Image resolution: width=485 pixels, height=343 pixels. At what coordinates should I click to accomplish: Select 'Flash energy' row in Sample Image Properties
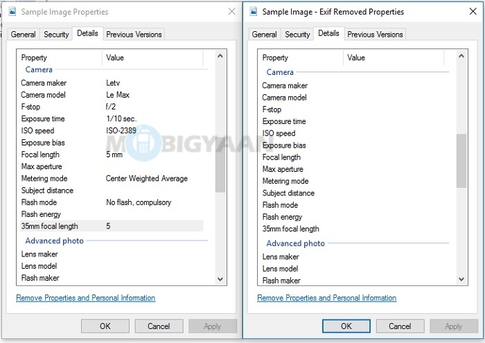pos(112,214)
